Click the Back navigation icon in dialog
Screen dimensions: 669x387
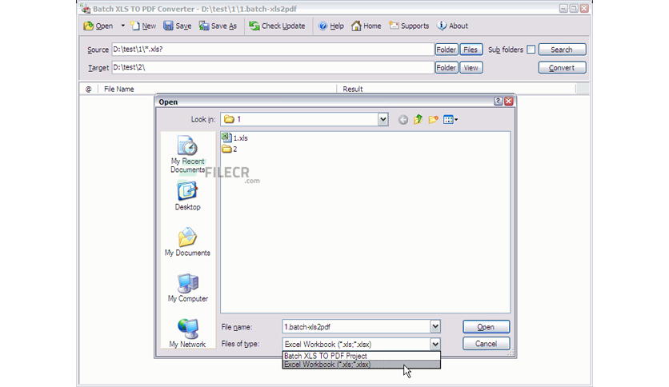(403, 120)
